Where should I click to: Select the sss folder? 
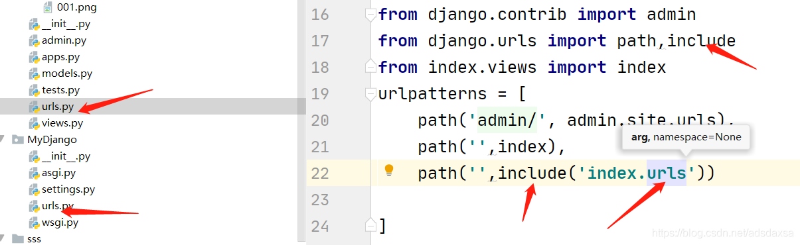(34, 239)
